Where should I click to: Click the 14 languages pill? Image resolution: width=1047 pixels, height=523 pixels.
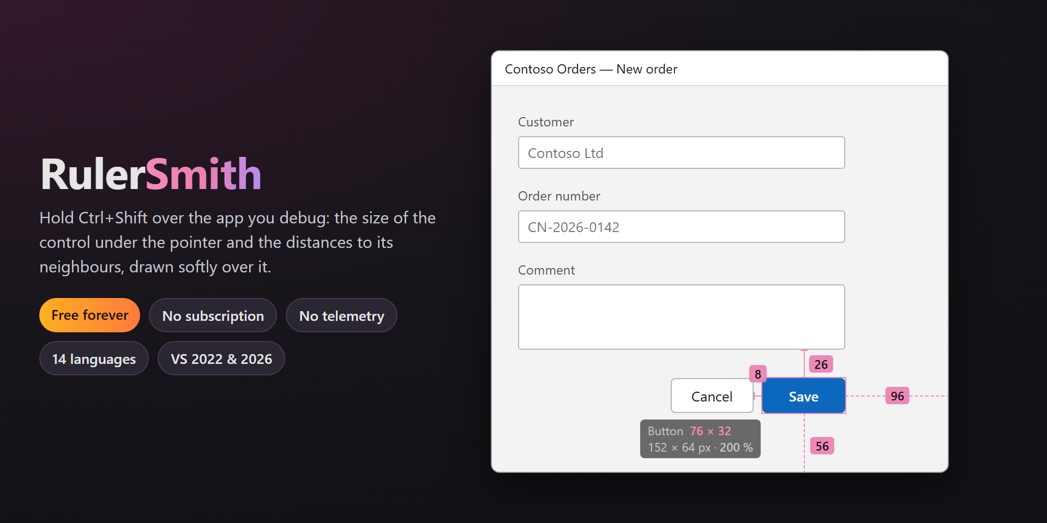click(x=94, y=358)
